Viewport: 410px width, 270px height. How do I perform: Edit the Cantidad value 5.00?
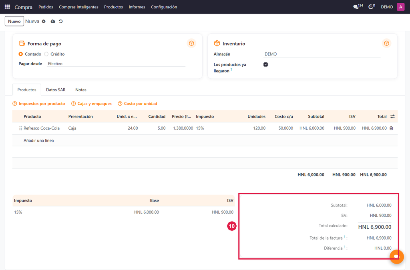[162, 128]
